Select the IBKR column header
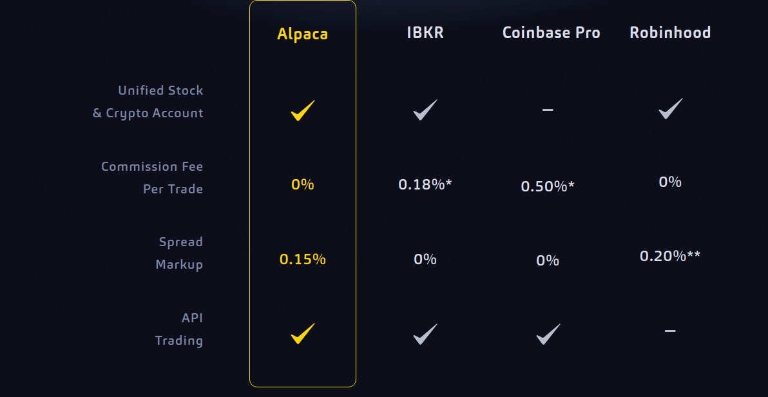Screen dimensions: 768x397 coord(425,32)
